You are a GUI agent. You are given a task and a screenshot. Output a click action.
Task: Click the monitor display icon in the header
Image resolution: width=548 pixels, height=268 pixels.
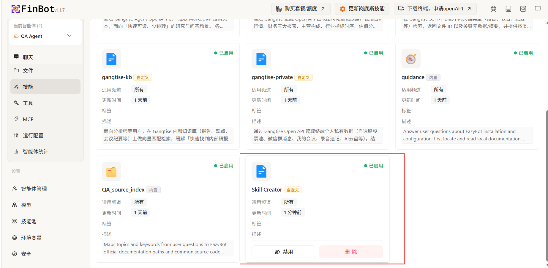(538, 9)
